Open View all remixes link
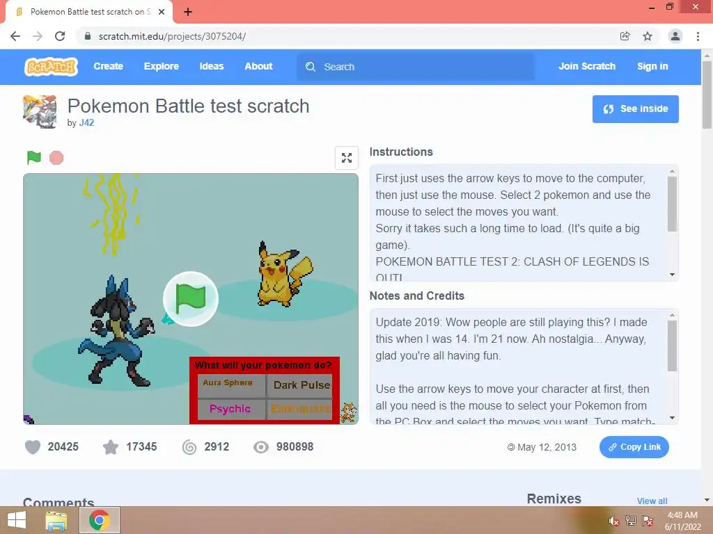Screen dimensions: 713x534 (x=652, y=501)
